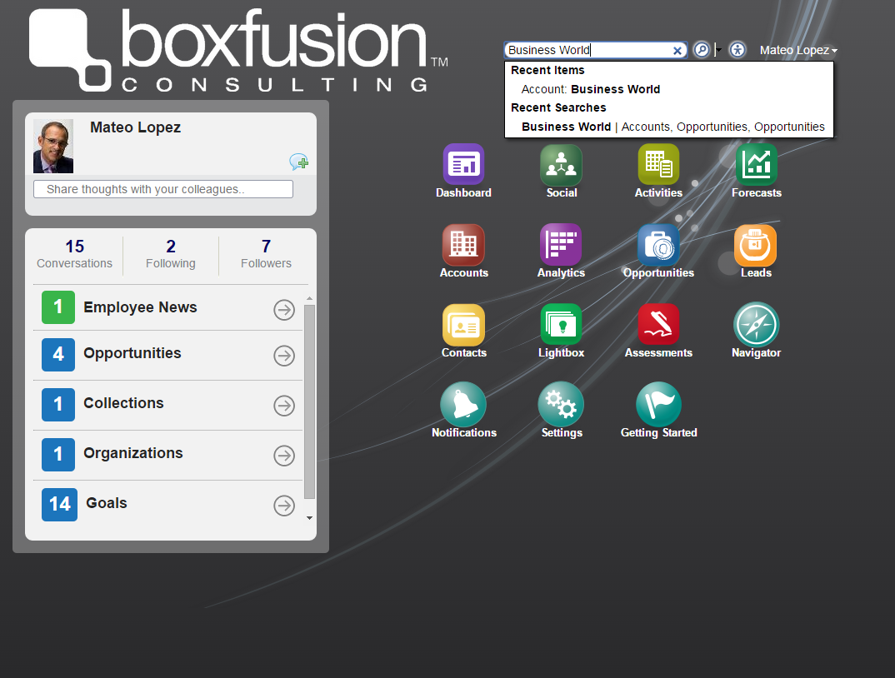Open the Analytics app icon
The height and width of the screenshot is (678, 895).
[561, 245]
